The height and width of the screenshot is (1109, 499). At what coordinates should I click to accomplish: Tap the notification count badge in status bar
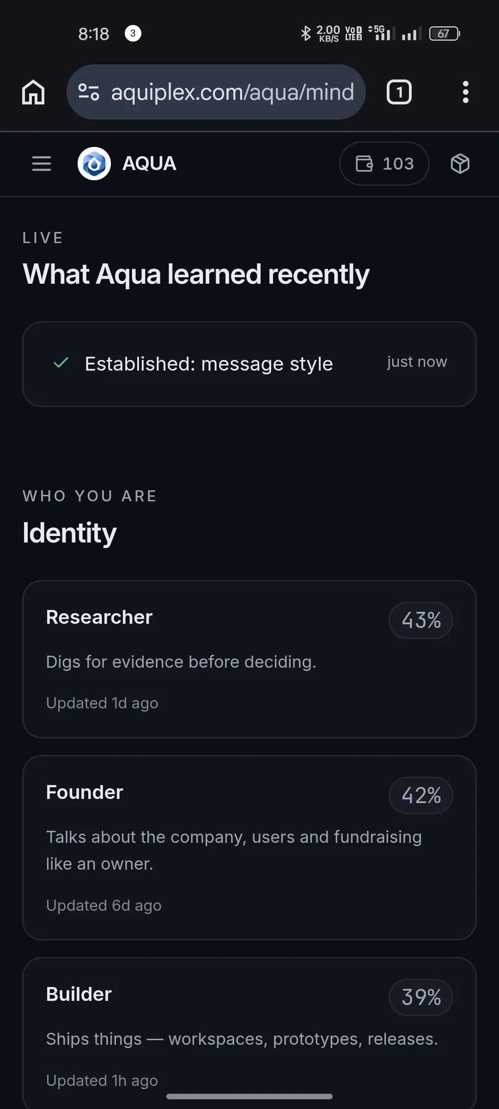click(x=133, y=33)
